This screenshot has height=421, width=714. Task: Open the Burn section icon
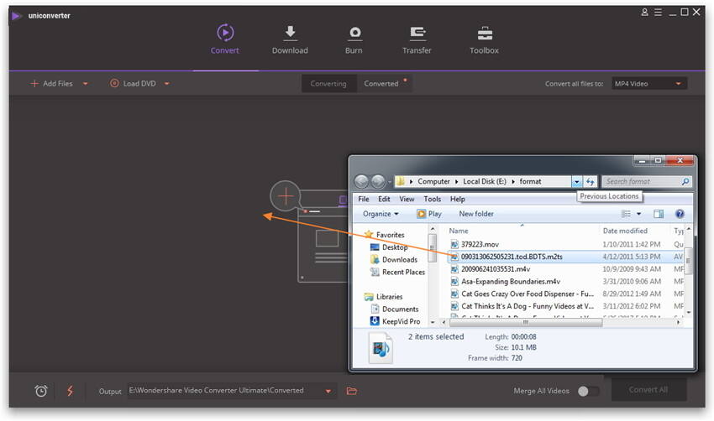(354, 33)
